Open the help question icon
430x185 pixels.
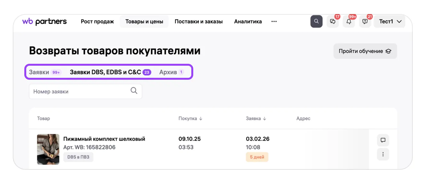pos(365,22)
